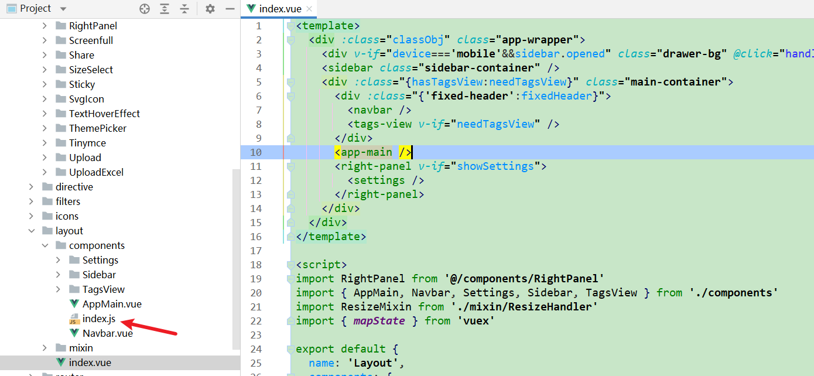This screenshot has width=814, height=376.
Task: Click the filters folder icon
Action: point(47,201)
